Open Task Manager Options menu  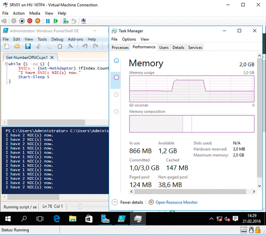(129, 39)
